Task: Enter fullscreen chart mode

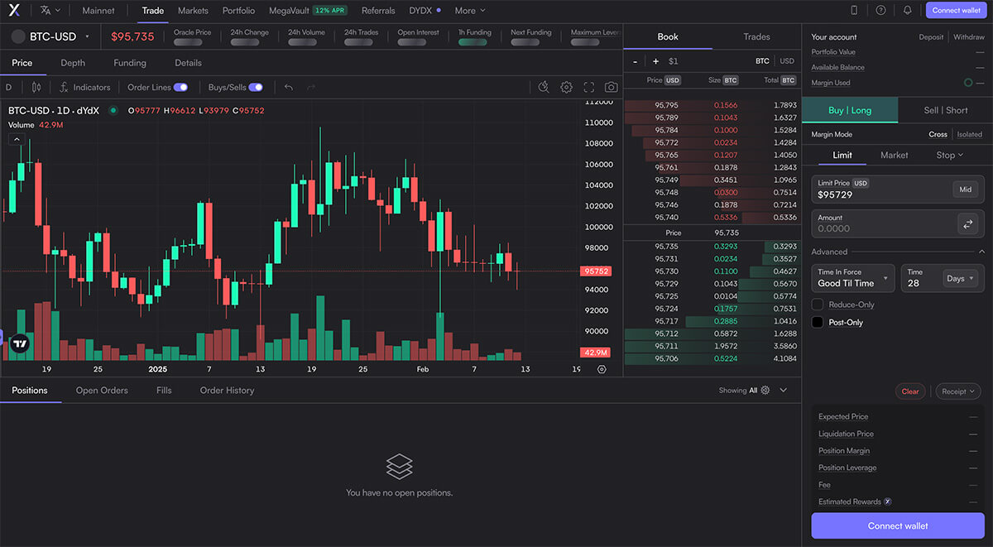Action: click(x=588, y=87)
